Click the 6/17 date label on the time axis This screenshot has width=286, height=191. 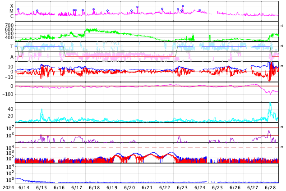click(x=77, y=188)
